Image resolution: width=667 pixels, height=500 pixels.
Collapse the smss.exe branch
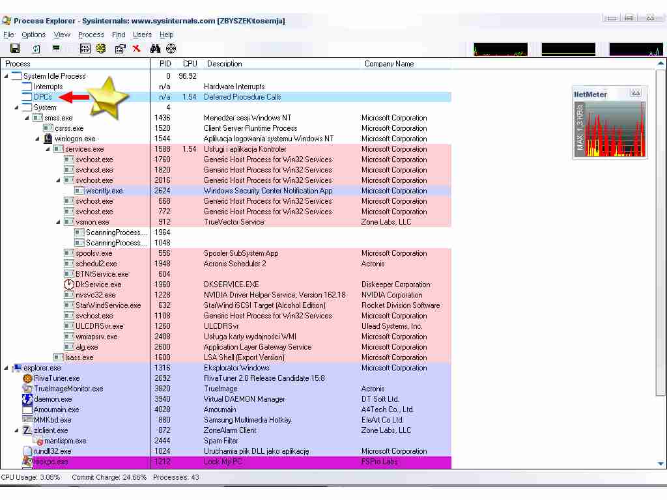point(27,118)
